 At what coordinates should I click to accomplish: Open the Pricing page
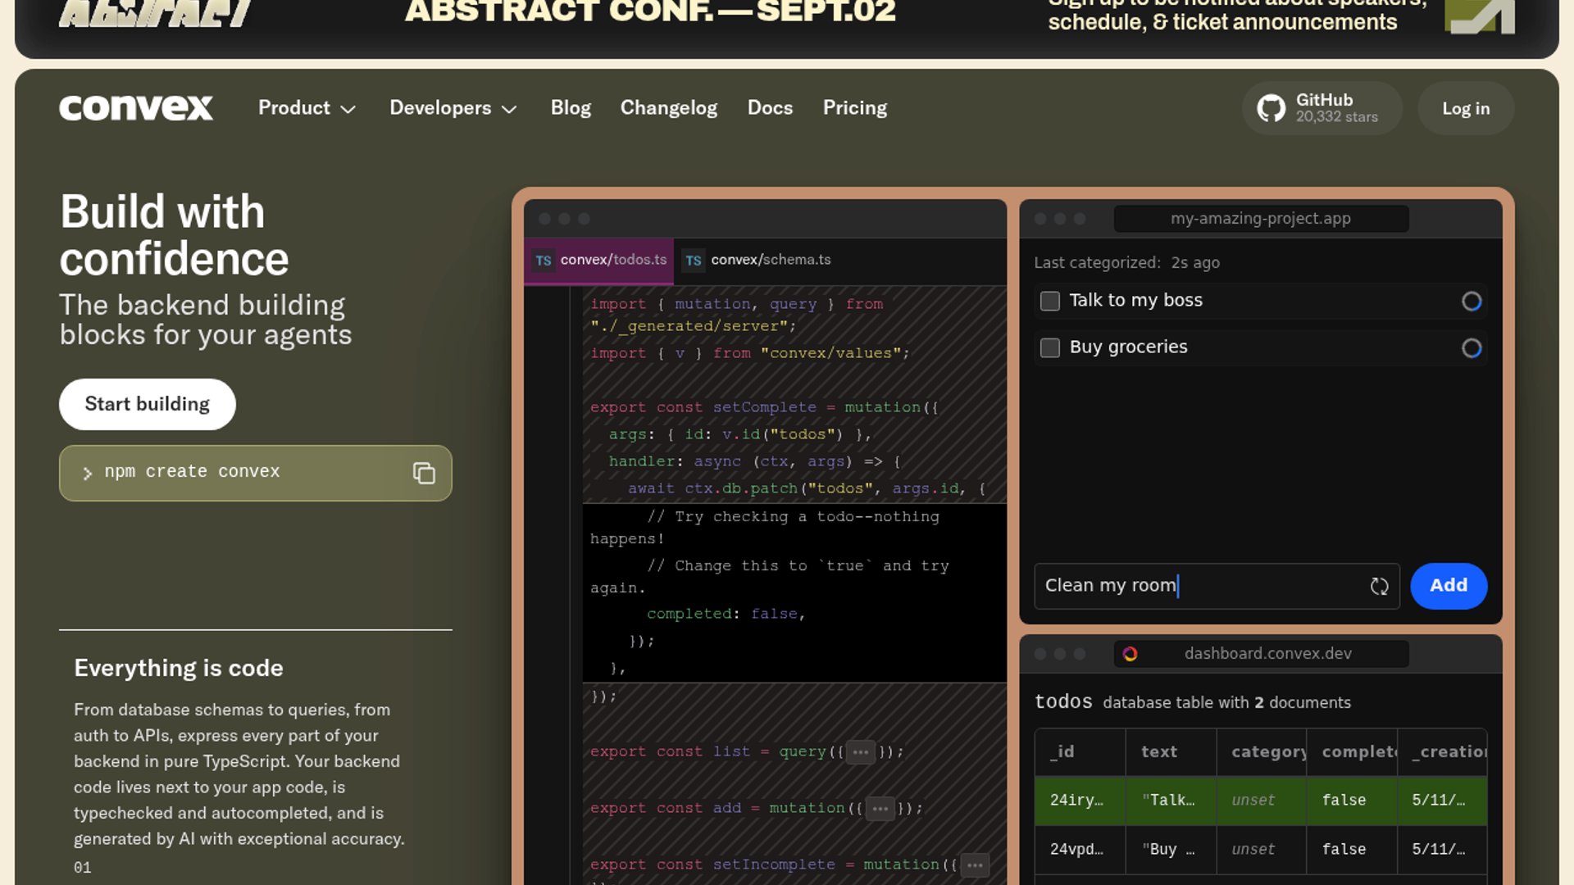click(x=855, y=108)
